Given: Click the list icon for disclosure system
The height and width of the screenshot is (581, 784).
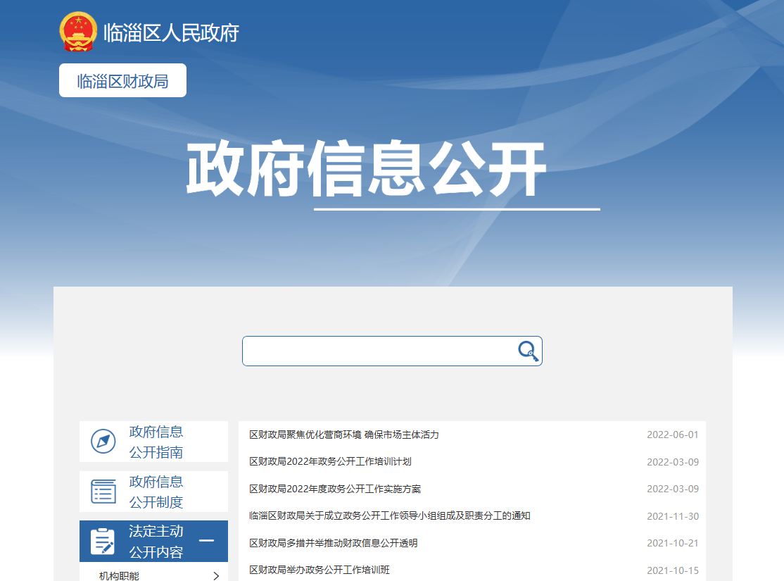Looking at the screenshot, I should 103,492.
